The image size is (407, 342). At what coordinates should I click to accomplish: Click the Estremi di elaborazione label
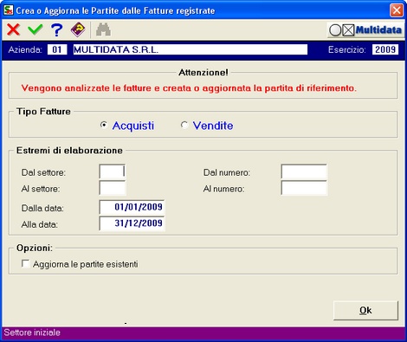[x=69, y=151]
